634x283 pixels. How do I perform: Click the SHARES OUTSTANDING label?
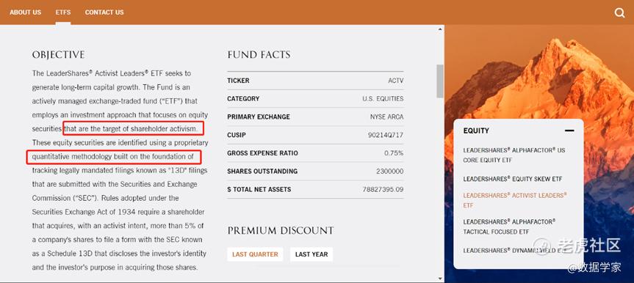[x=262, y=171]
